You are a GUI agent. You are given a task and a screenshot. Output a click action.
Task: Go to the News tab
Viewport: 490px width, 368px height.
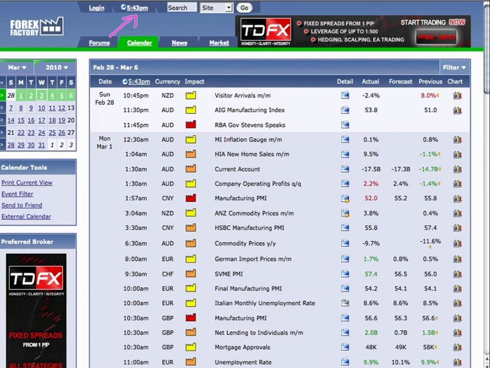point(180,43)
